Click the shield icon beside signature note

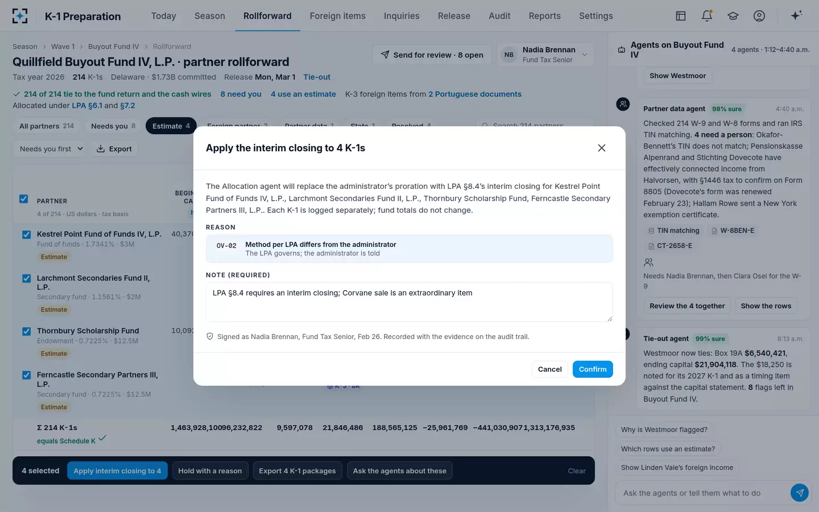click(x=210, y=337)
